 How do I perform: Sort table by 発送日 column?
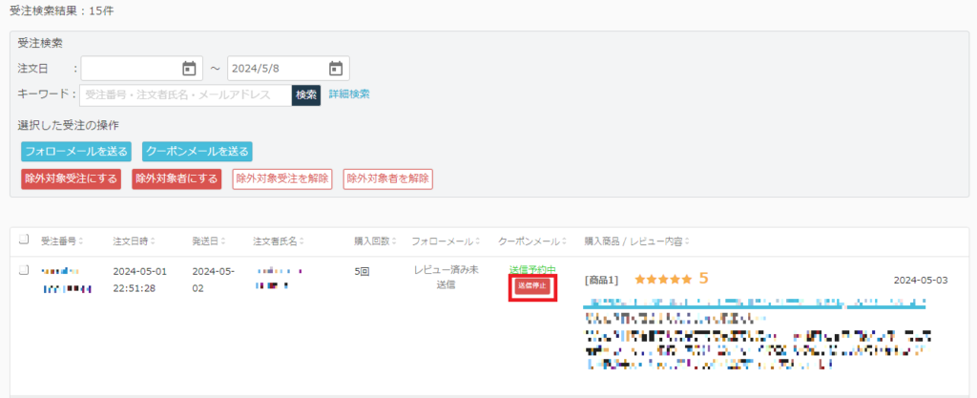click(x=210, y=241)
